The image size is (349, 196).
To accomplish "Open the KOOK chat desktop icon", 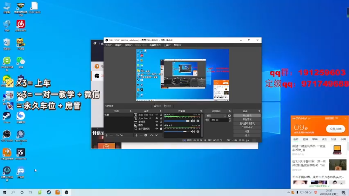I will (x=21, y=172).
